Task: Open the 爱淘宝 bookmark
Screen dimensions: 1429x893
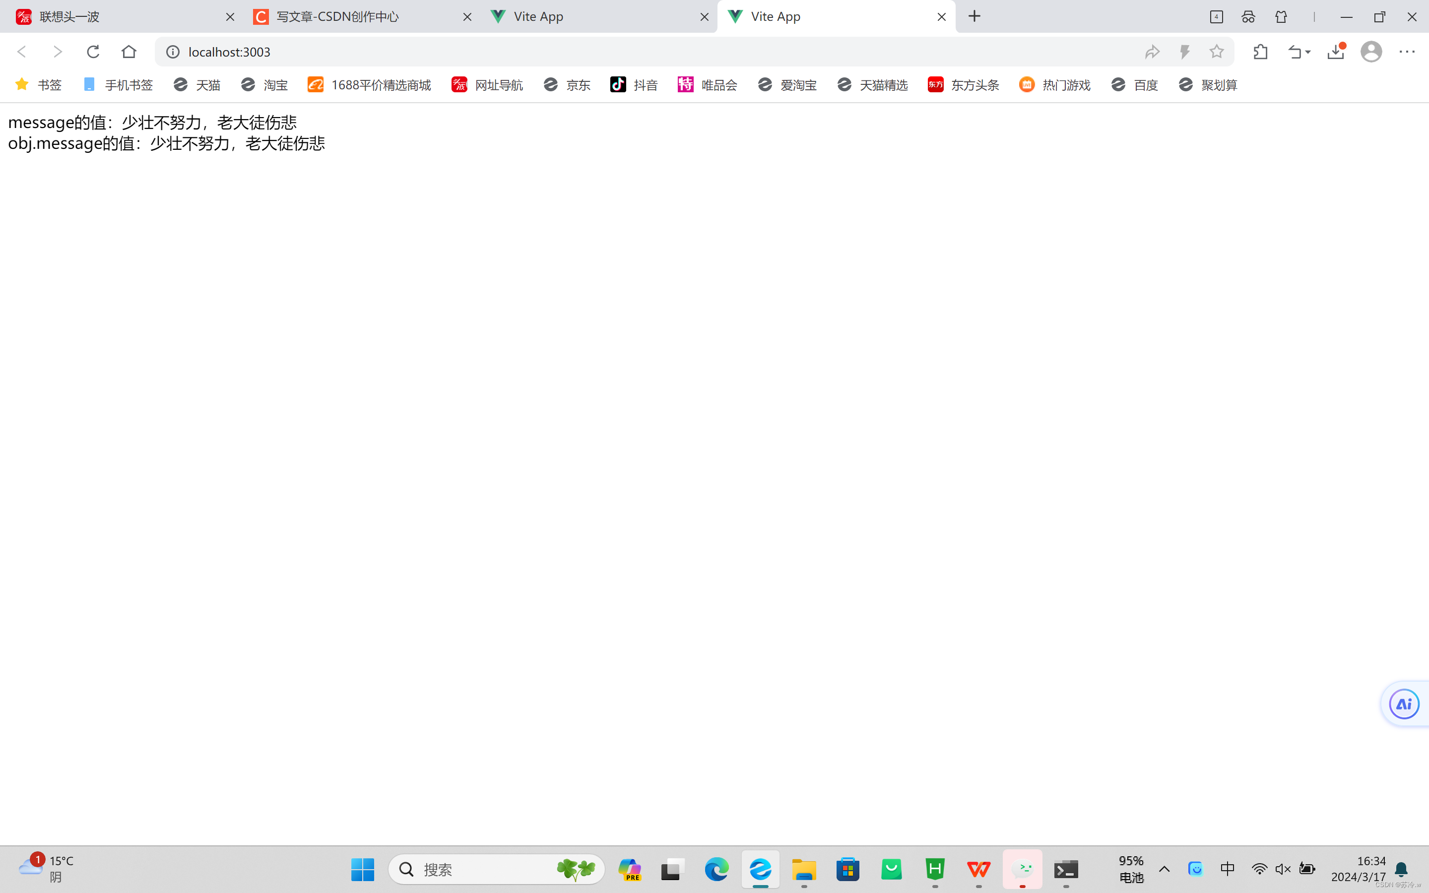Action: click(x=788, y=85)
